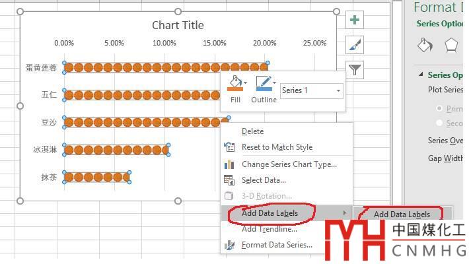
Task: Click Change Series Chart Type icon in menu
Action: pyautogui.click(x=229, y=164)
